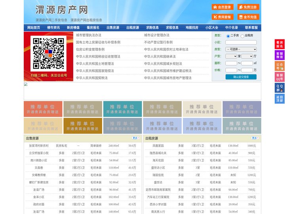Click the orange 公众号 side icon
The height and width of the screenshot is (214, 285).
point(279,66)
